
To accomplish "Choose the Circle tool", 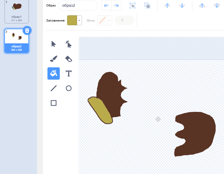I will (x=68, y=88).
